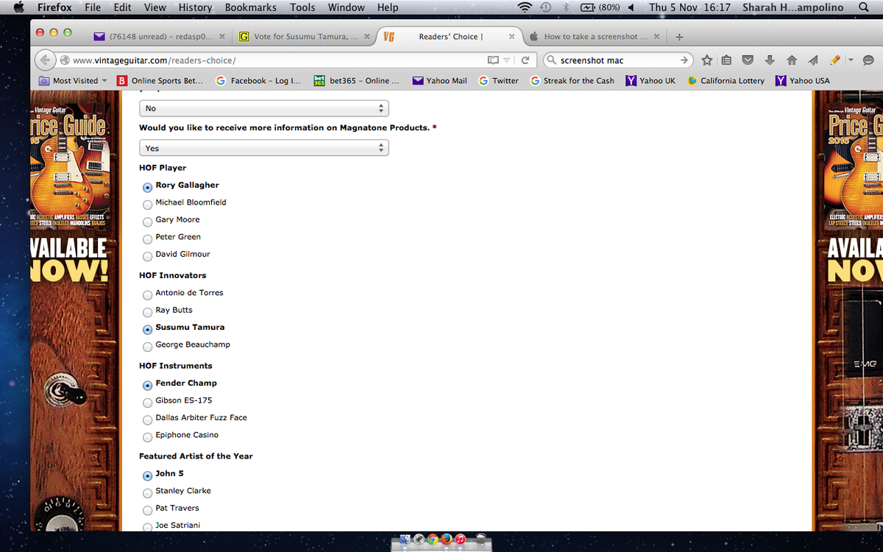Image resolution: width=883 pixels, height=552 pixels.
Task: Pick David Gilmour radio button
Action: [148, 256]
